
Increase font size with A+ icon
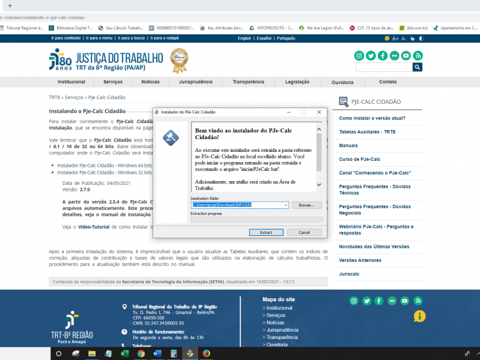click(395, 38)
